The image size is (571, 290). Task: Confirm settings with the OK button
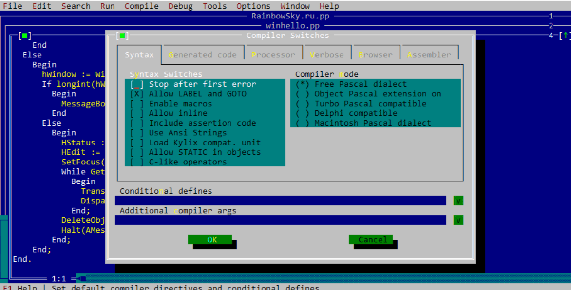pyautogui.click(x=210, y=239)
